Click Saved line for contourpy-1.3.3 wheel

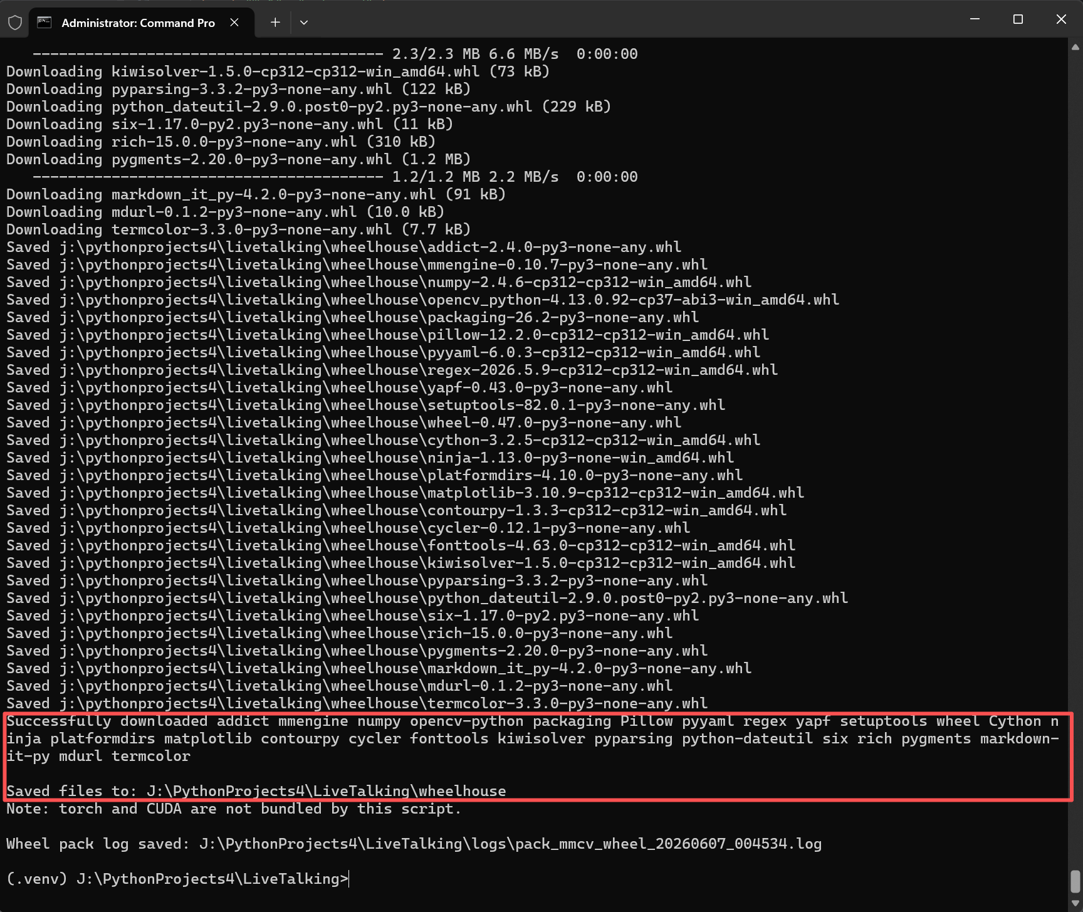[x=396, y=510]
